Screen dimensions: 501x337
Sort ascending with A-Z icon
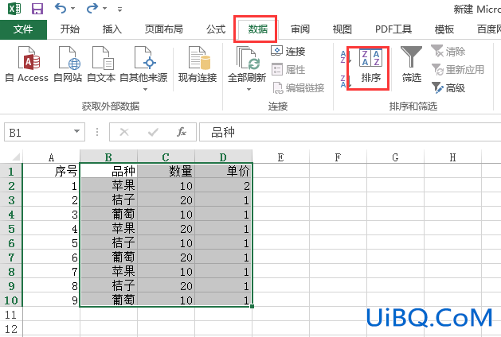pyautogui.click(x=345, y=57)
